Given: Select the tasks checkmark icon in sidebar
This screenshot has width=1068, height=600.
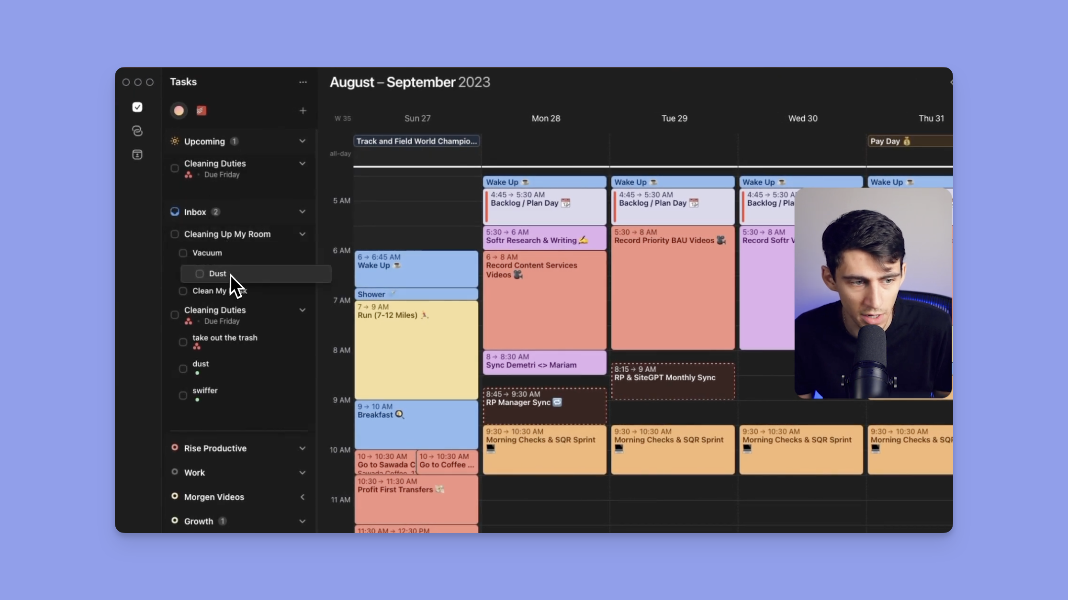Looking at the screenshot, I should (137, 107).
